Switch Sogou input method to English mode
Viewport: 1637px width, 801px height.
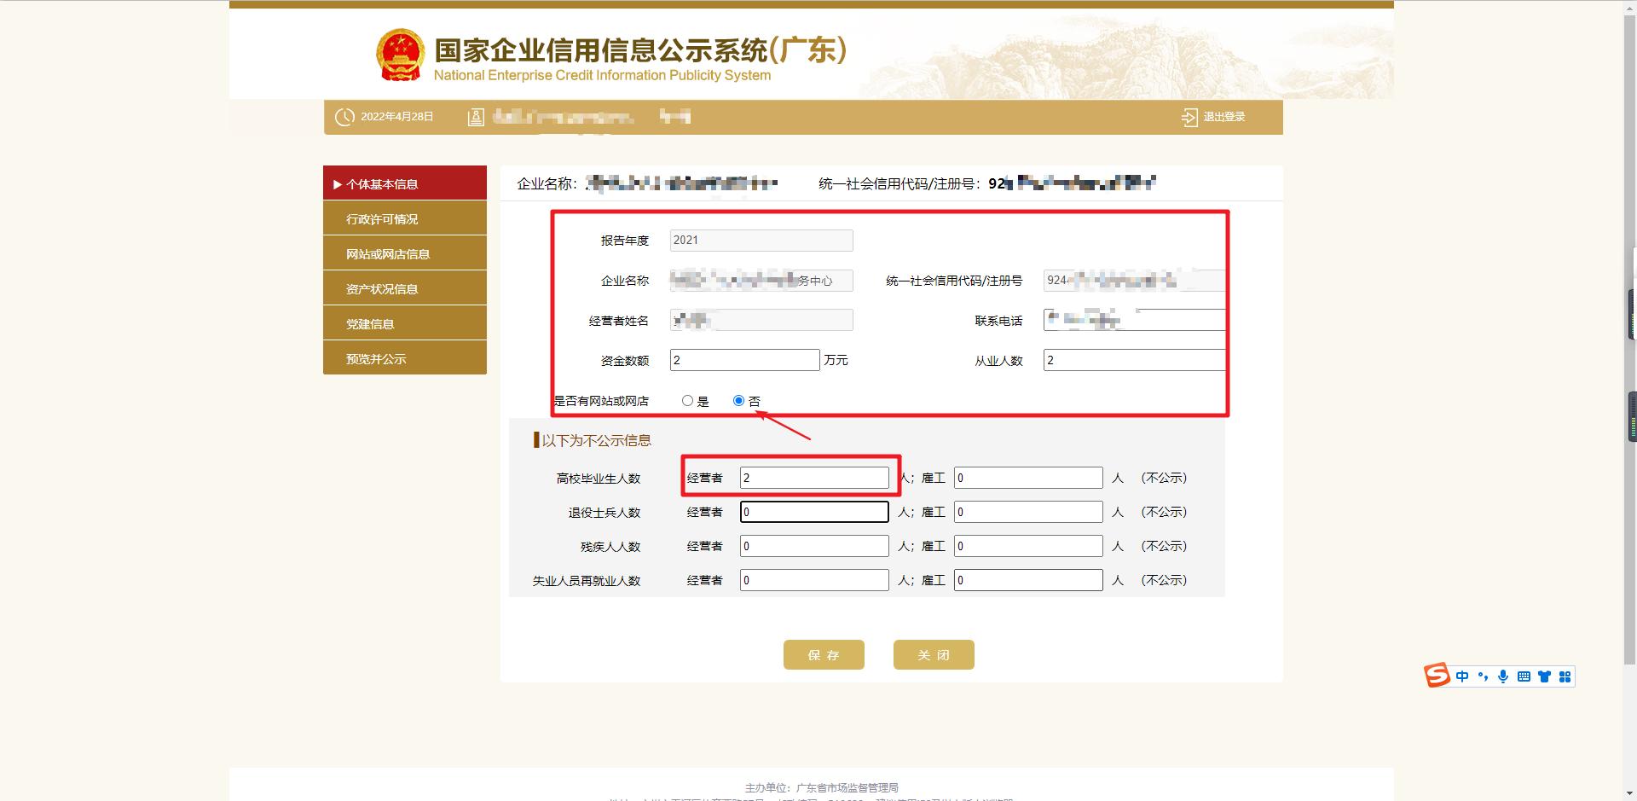point(1463,676)
